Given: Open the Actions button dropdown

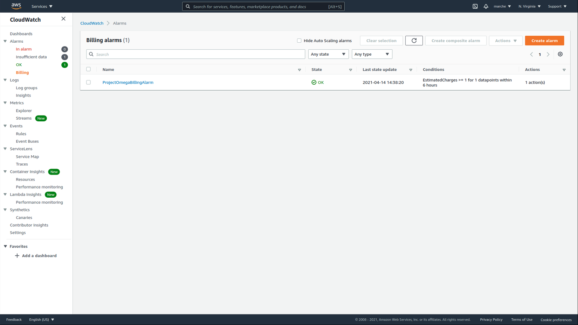Looking at the screenshot, I should [505, 41].
